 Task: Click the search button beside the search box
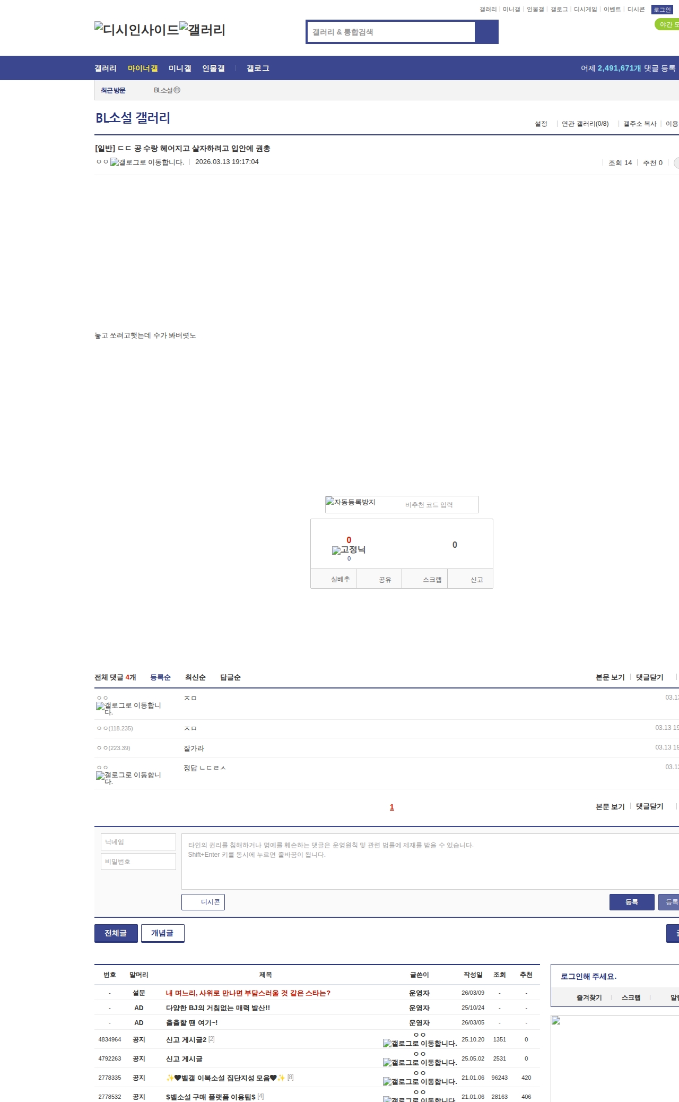pyautogui.click(x=486, y=32)
